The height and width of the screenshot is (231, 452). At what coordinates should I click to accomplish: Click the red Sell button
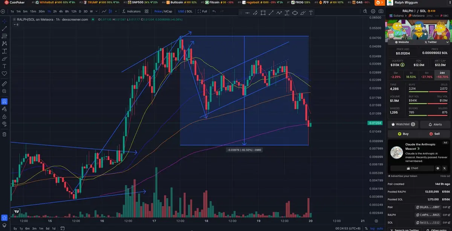coord(434,134)
